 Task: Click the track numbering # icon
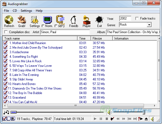pos(13,119)
